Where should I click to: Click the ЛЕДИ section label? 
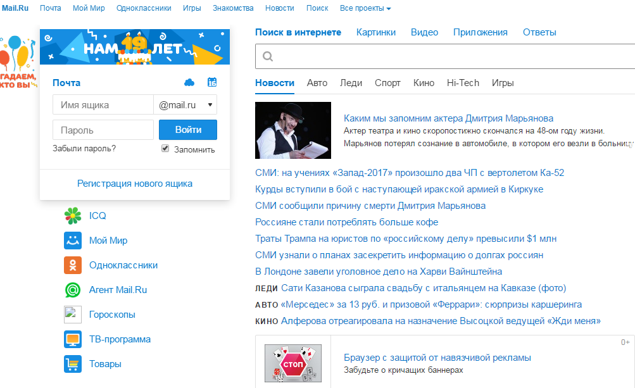tap(266, 289)
